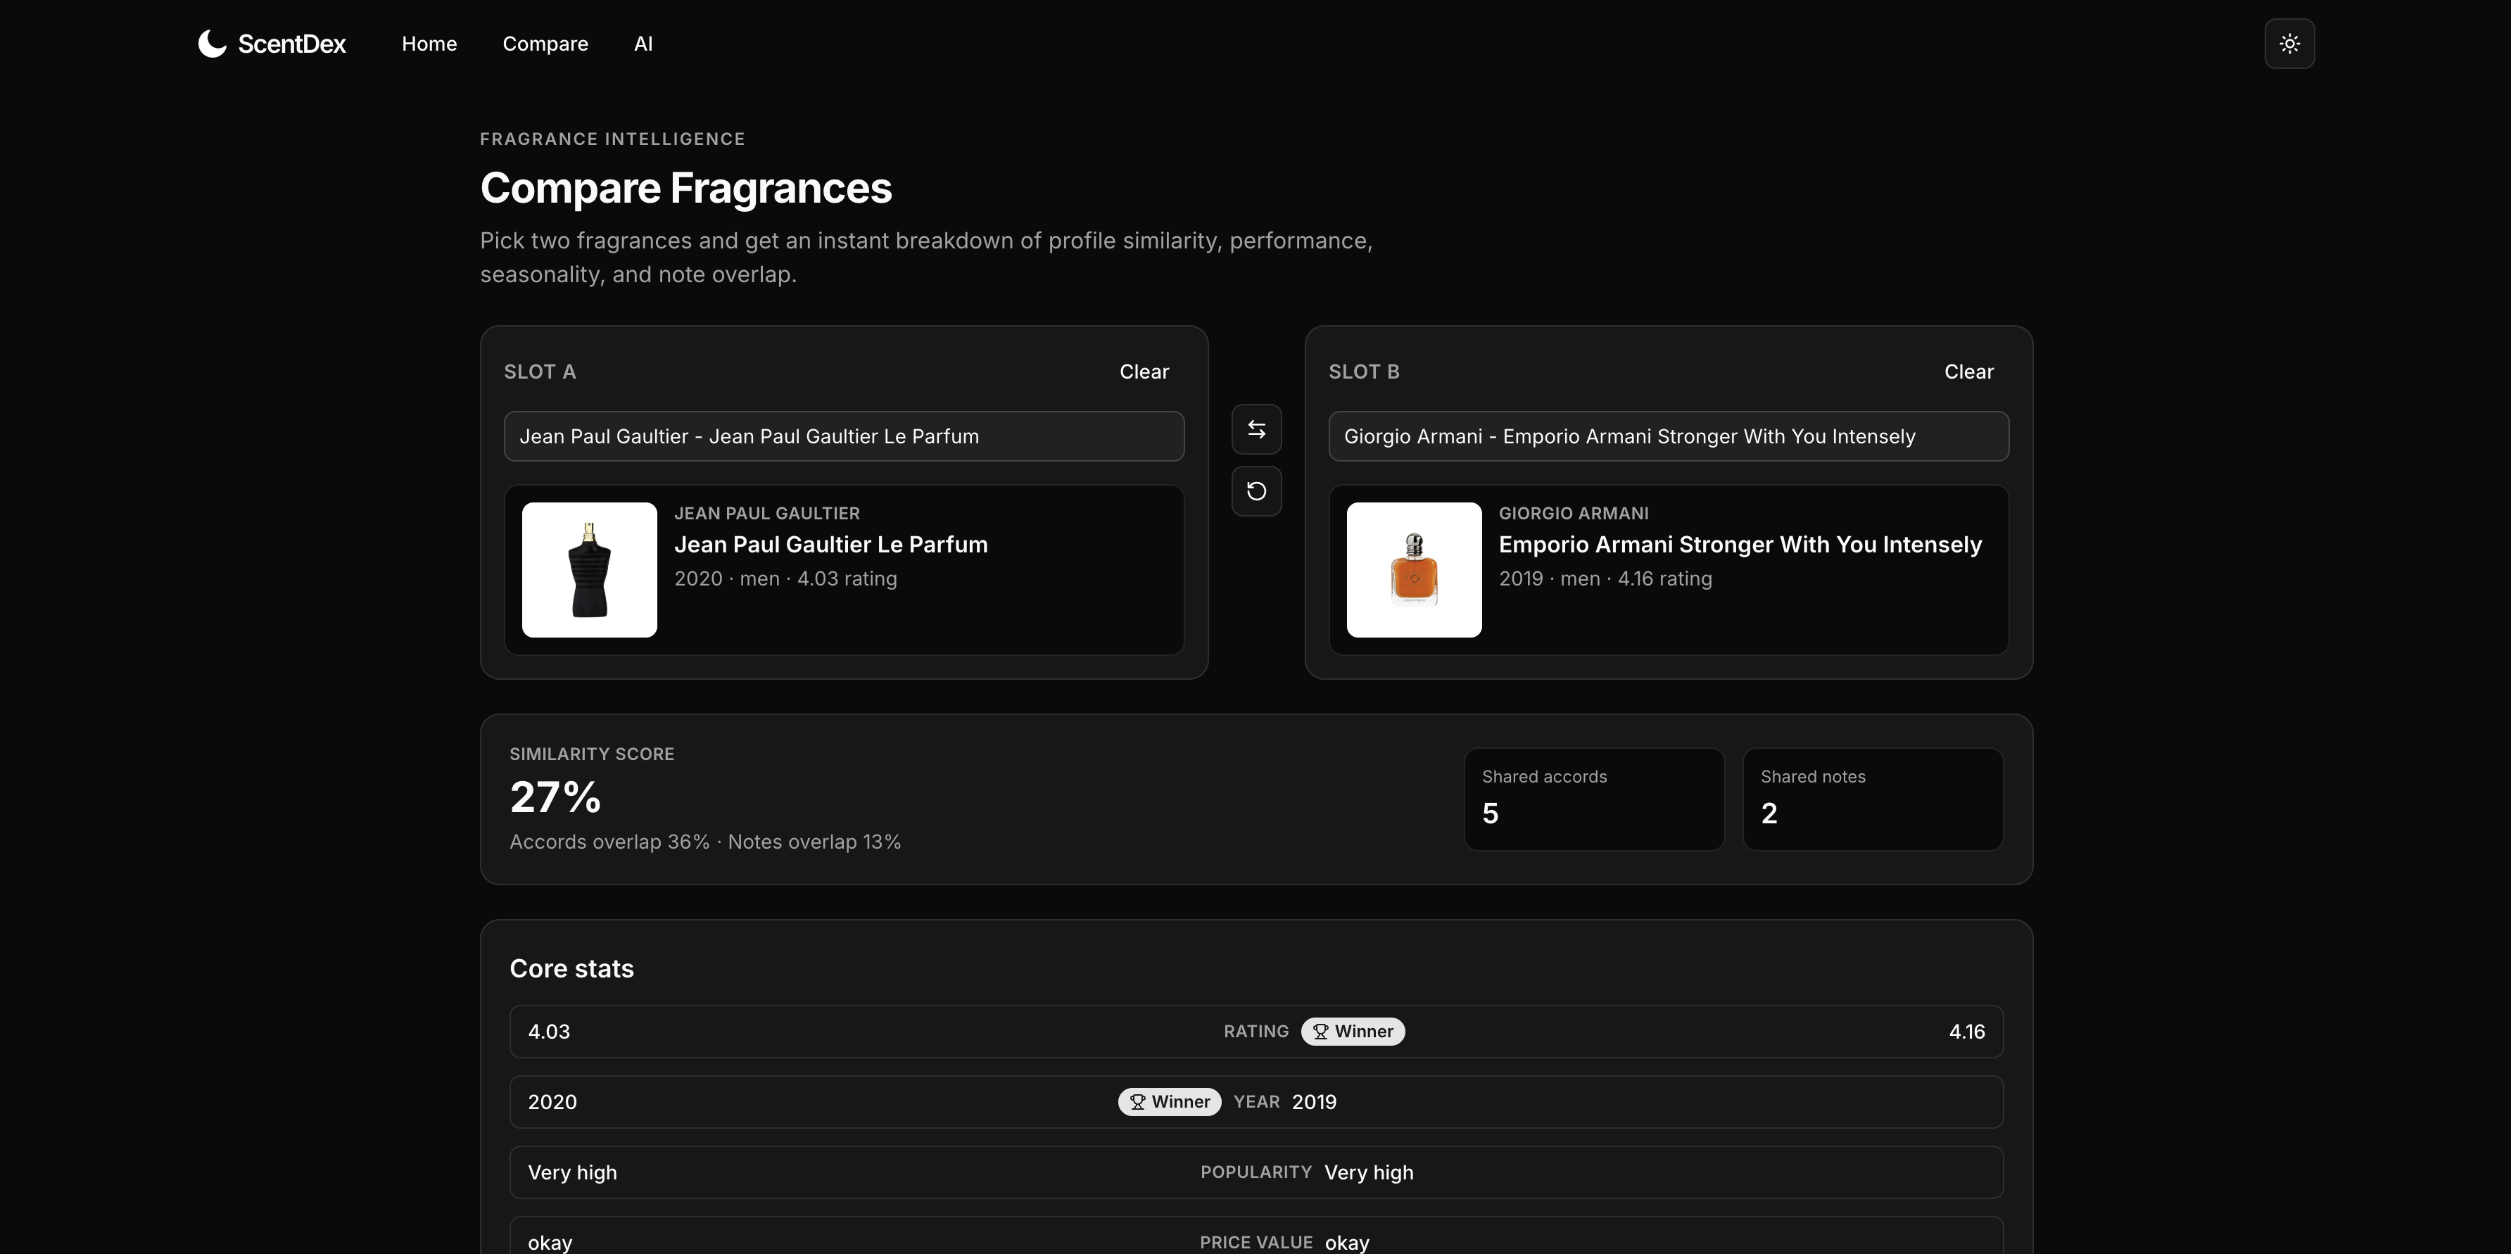Reset the comparison with the circular arrow
2511x1254 pixels.
[1255, 491]
